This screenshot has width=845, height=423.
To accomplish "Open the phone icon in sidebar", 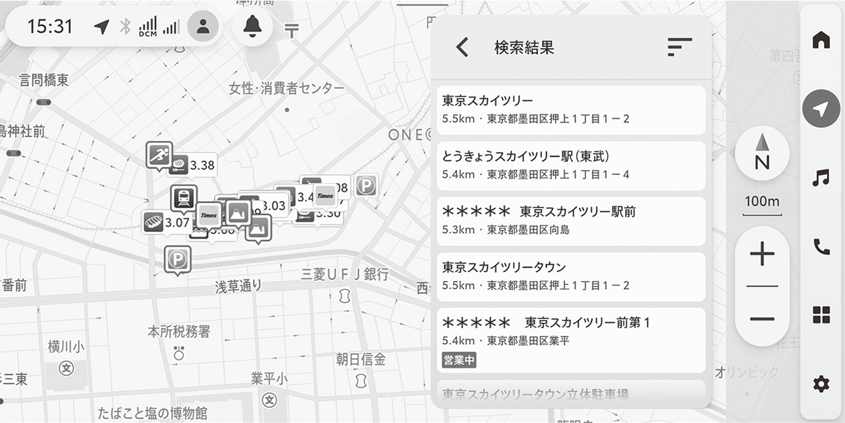I will (x=821, y=246).
